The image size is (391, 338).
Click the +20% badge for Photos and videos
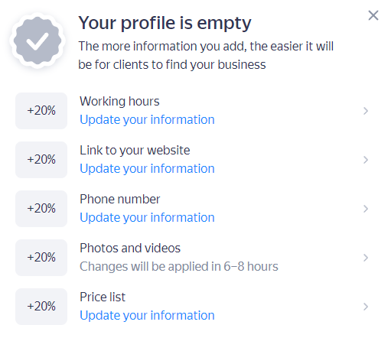(x=41, y=258)
